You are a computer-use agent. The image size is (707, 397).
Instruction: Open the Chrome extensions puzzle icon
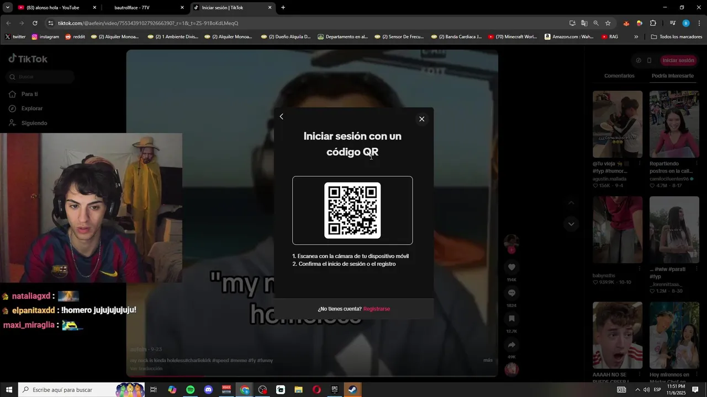click(x=653, y=23)
